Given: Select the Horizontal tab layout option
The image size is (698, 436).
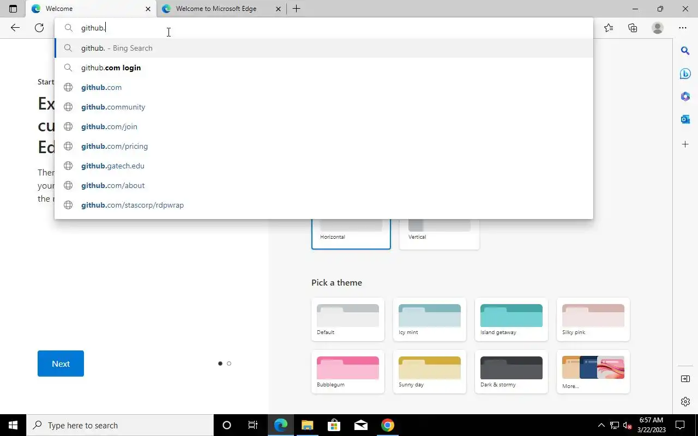Looking at the screenshot, I should click(351, 233).
